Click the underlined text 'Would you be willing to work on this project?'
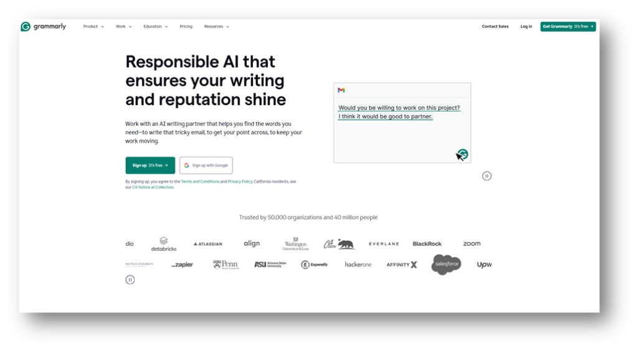The image size is (638, 351). (x=399, y=108)
